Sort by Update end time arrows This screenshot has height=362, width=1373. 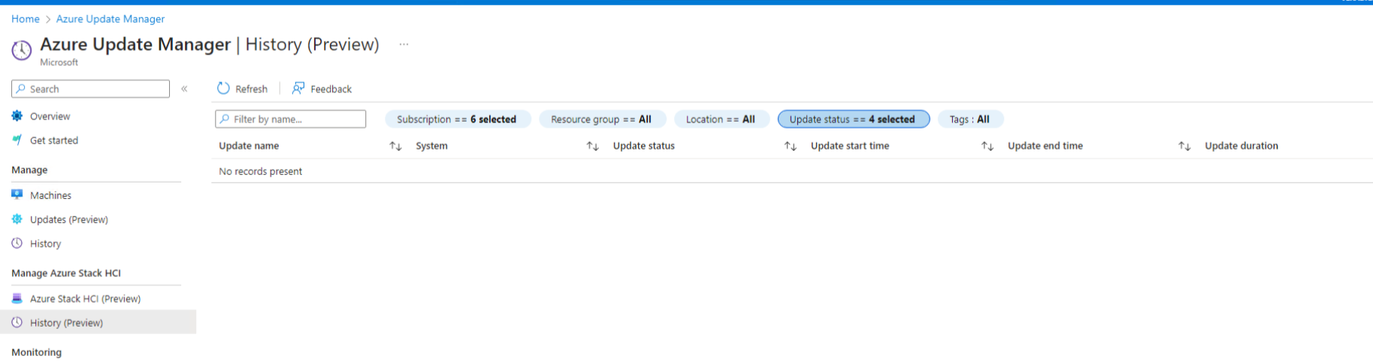[1184, 146]
